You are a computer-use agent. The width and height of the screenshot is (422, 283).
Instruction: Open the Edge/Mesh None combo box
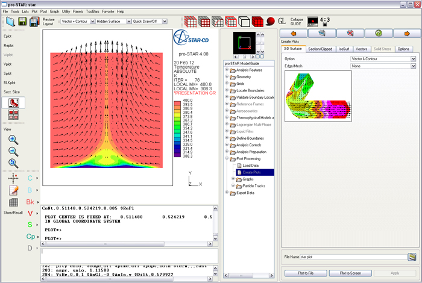[x=383, y=66]
